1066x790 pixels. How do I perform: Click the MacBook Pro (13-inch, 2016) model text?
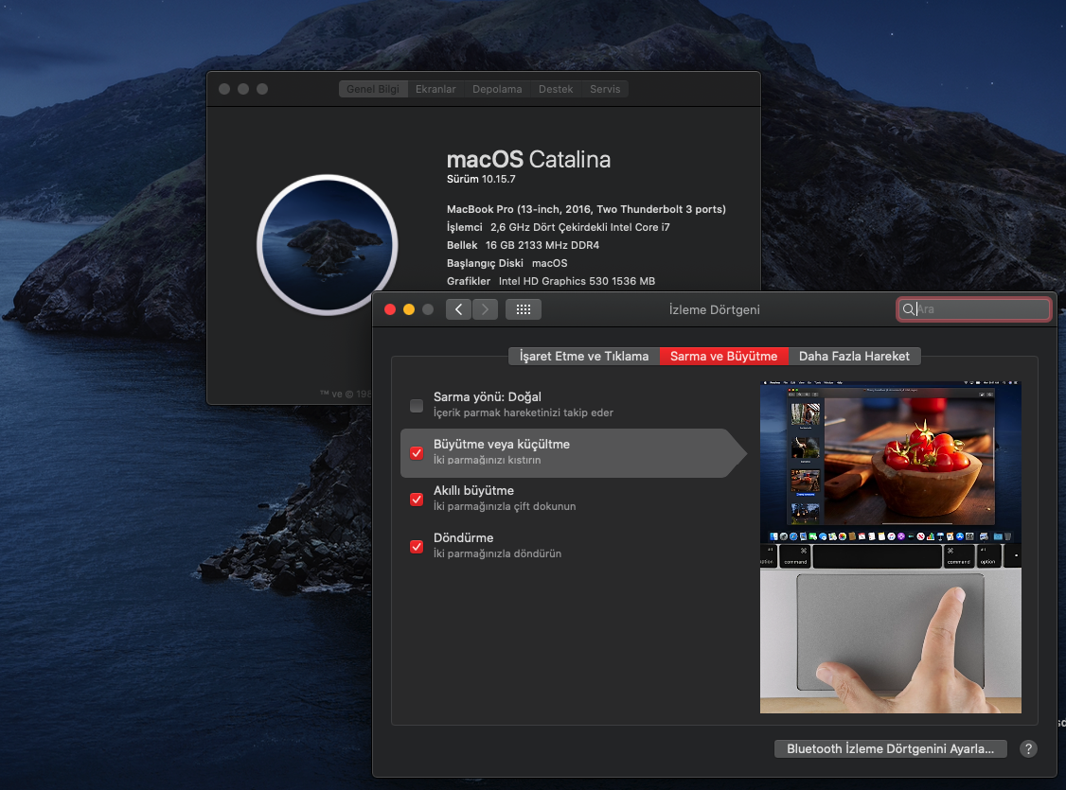pyautogui.click(x=586, y=209)
